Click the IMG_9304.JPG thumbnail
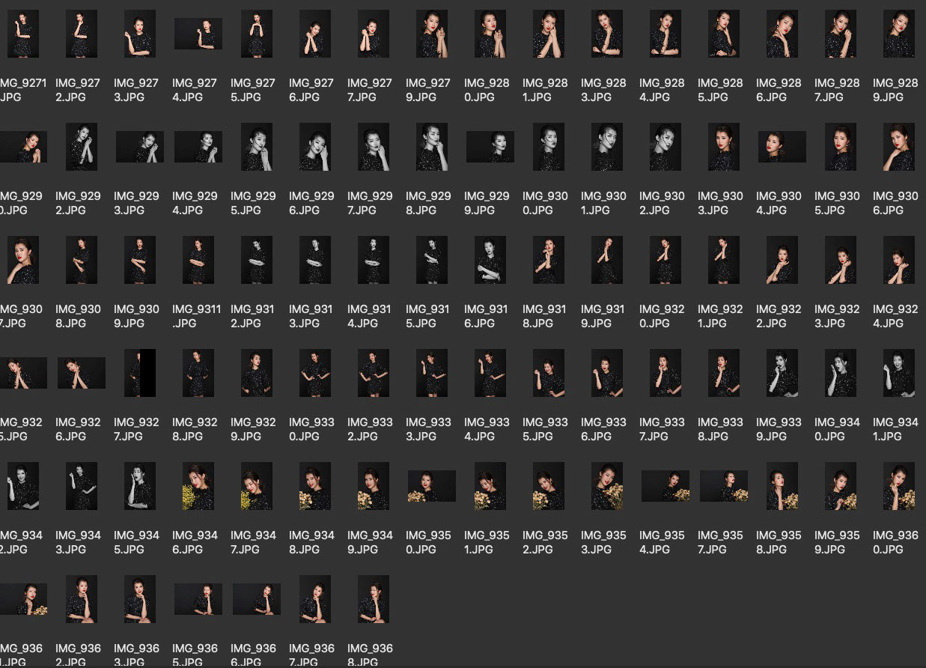Screen dimensions: 926x668 [782, 147]
